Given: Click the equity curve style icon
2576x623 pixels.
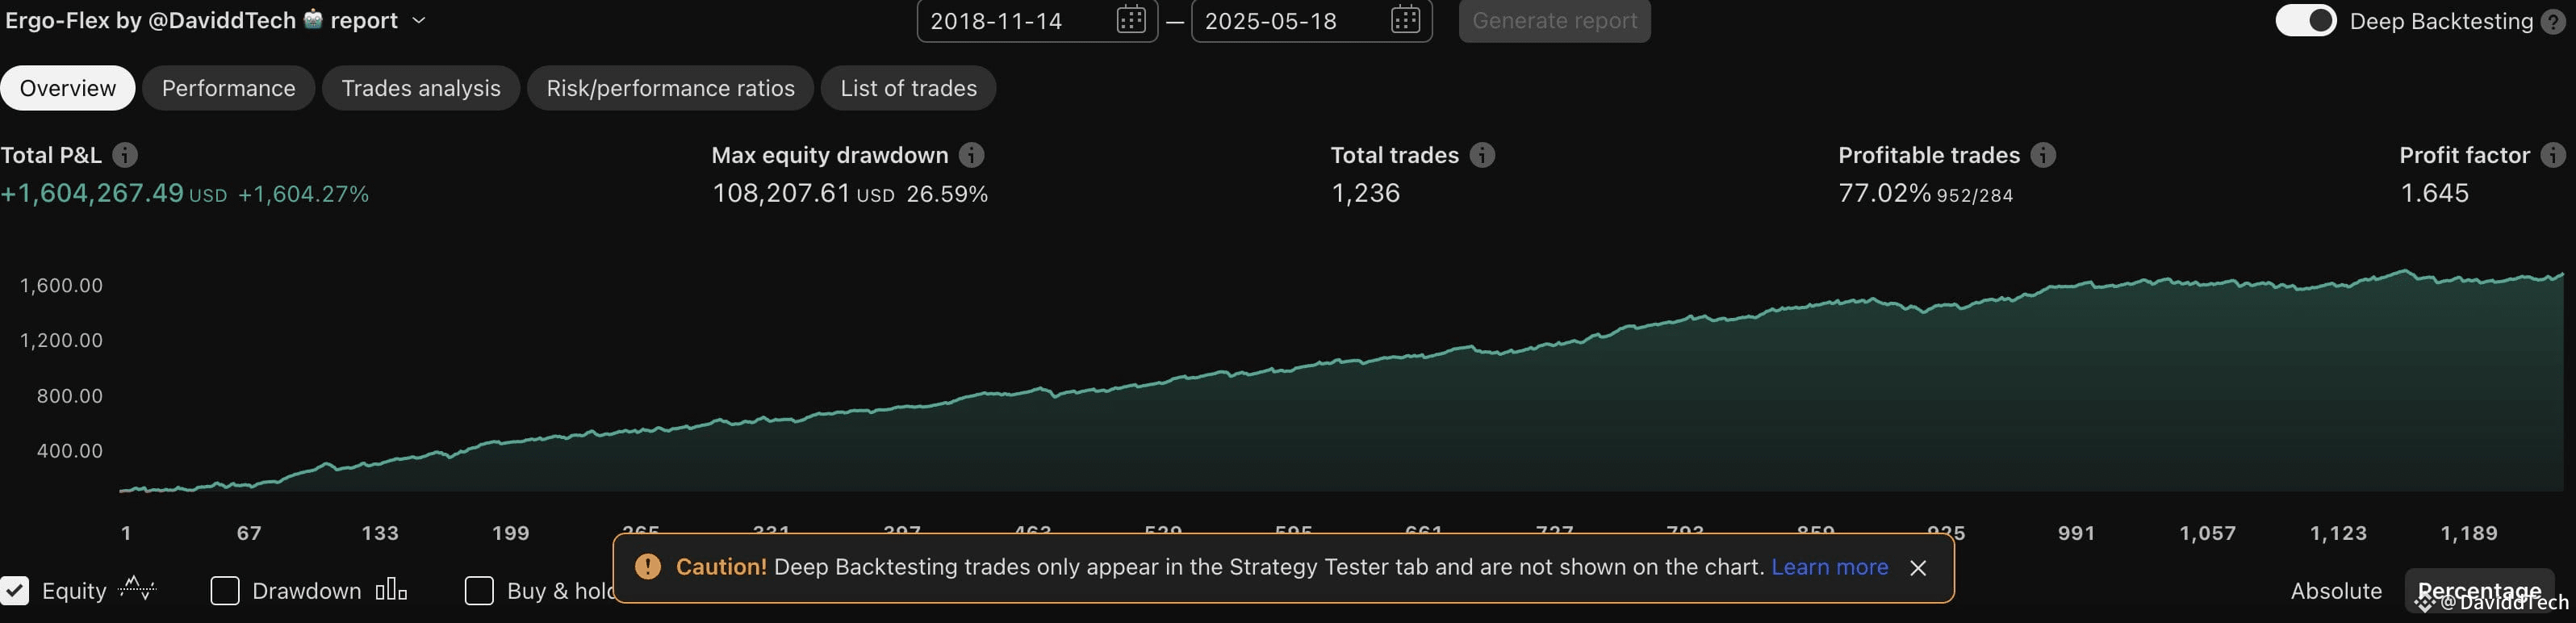Looking at the screenshot, I should [x=139, y=590].
